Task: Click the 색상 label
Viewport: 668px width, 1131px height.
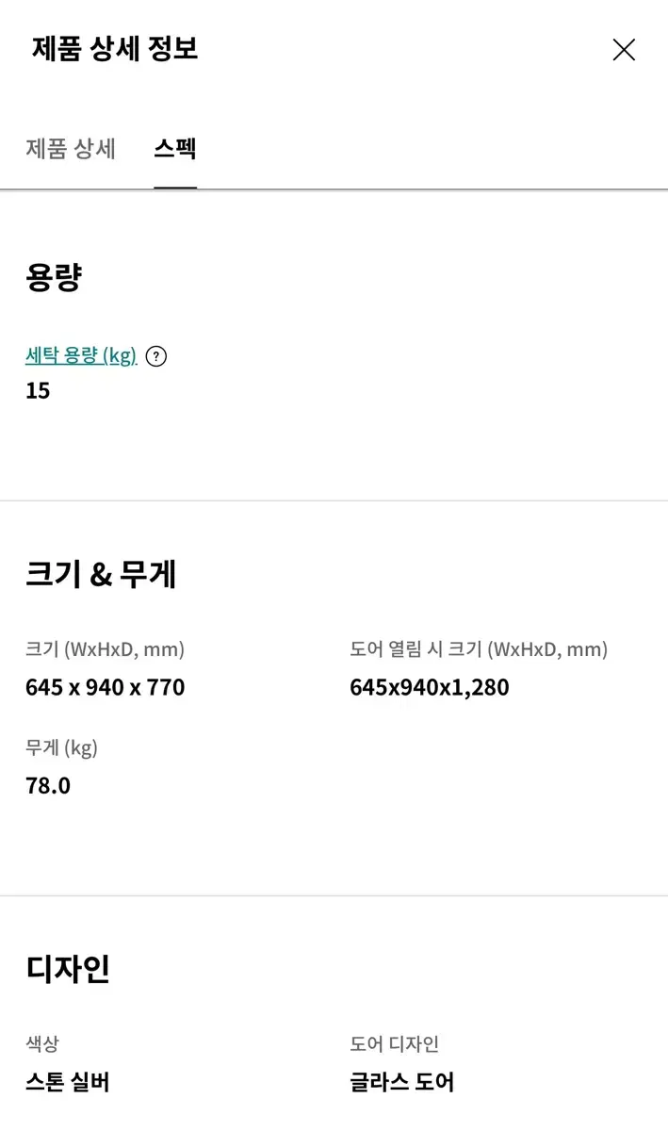Action: click(x=42, y=1044)
